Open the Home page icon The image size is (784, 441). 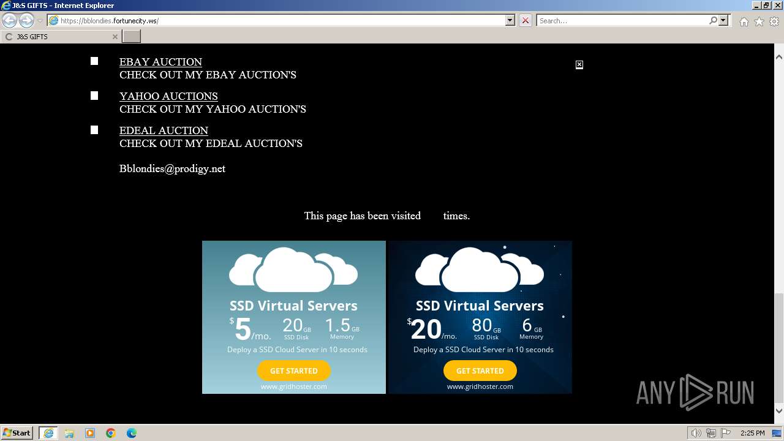744,21
